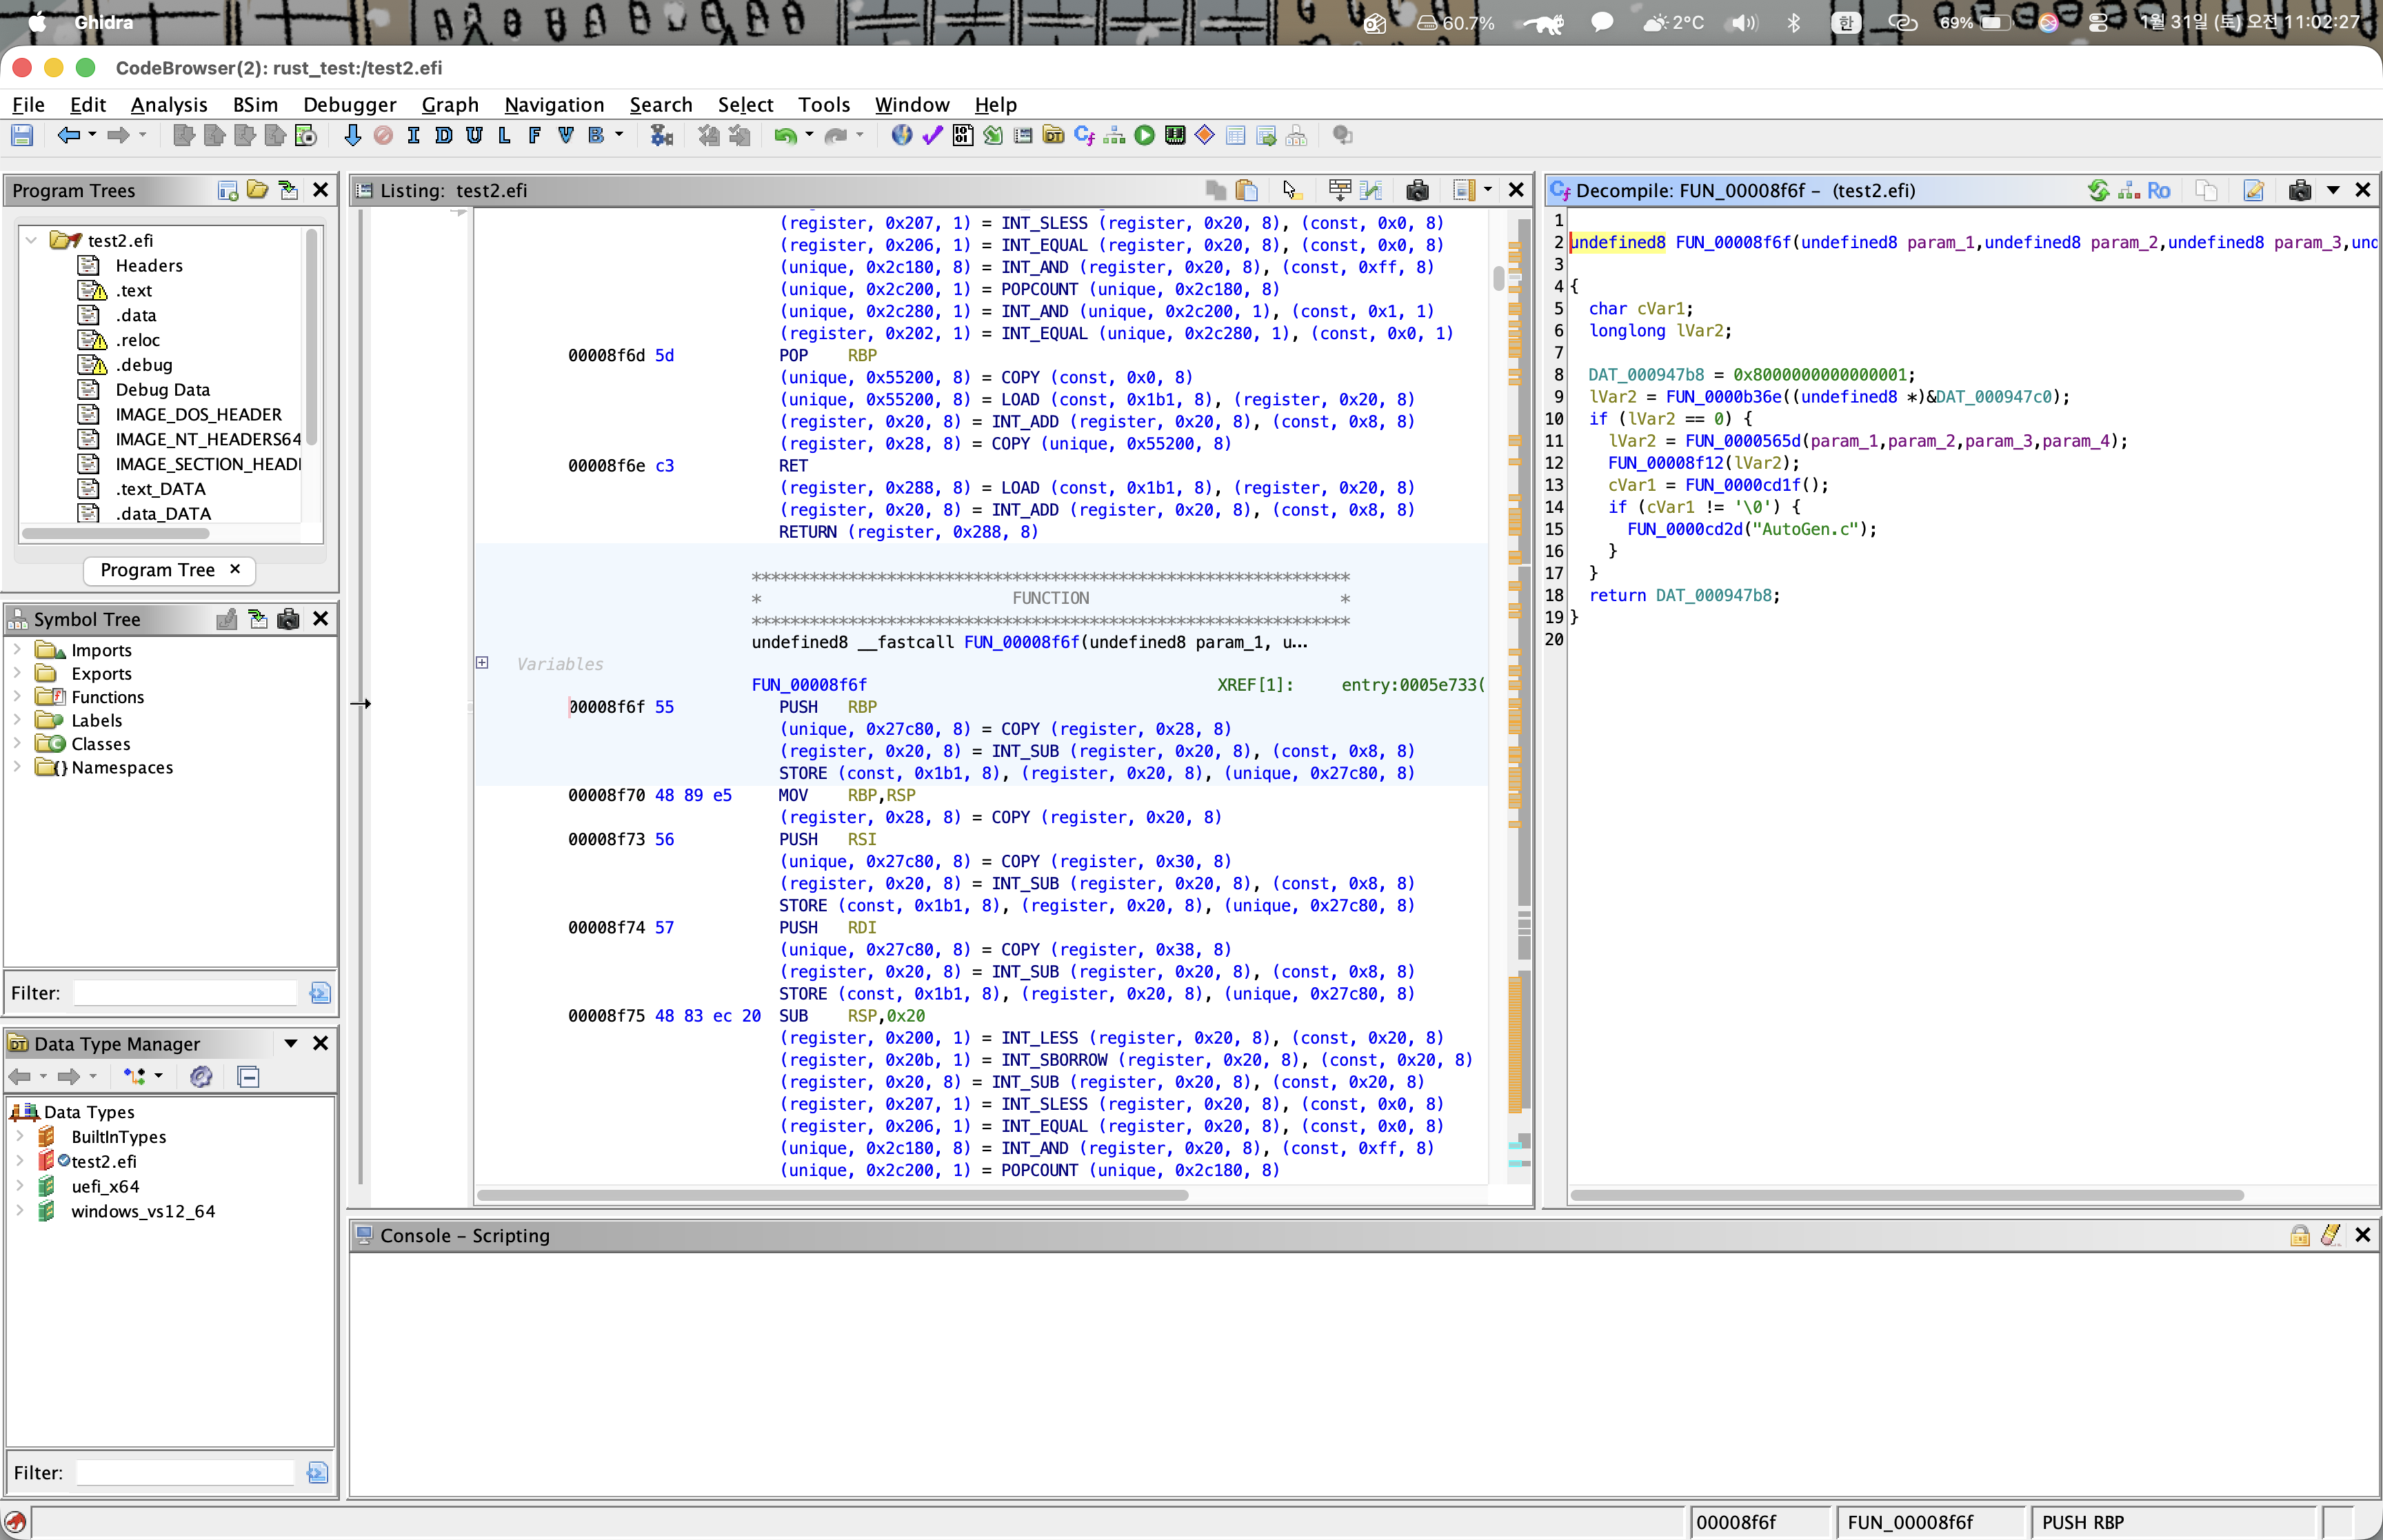Re-decompile using the refresh icon in Decompile panel
The width and height of the screenshot is (2383, 1540).
[2098, 190]
